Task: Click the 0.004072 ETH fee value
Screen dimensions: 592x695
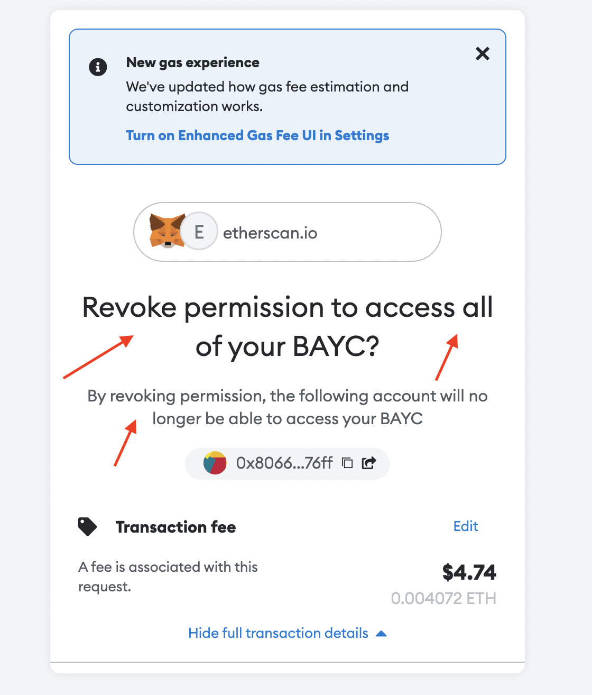Action: (443, 599)
